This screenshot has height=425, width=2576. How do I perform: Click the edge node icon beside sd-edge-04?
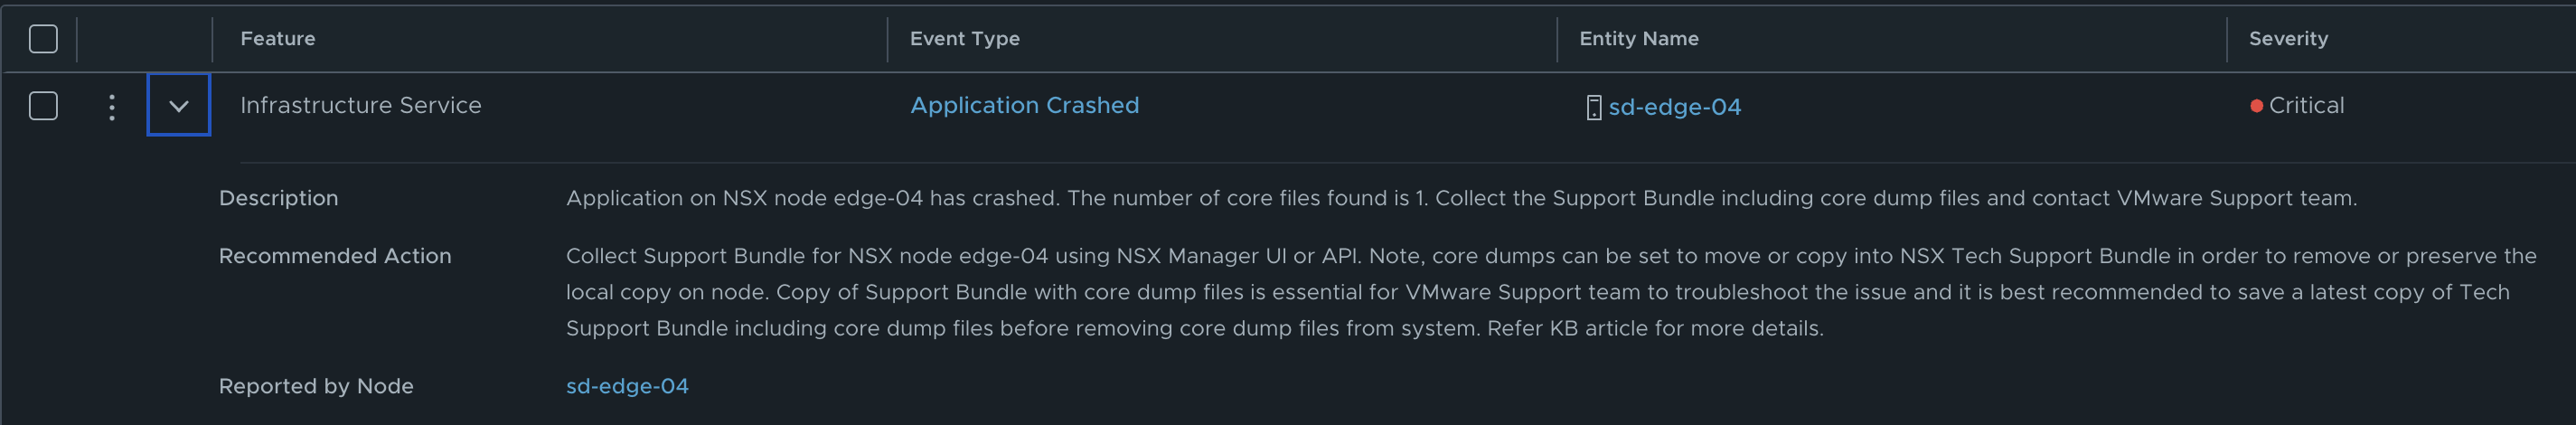click(1593, 107)
